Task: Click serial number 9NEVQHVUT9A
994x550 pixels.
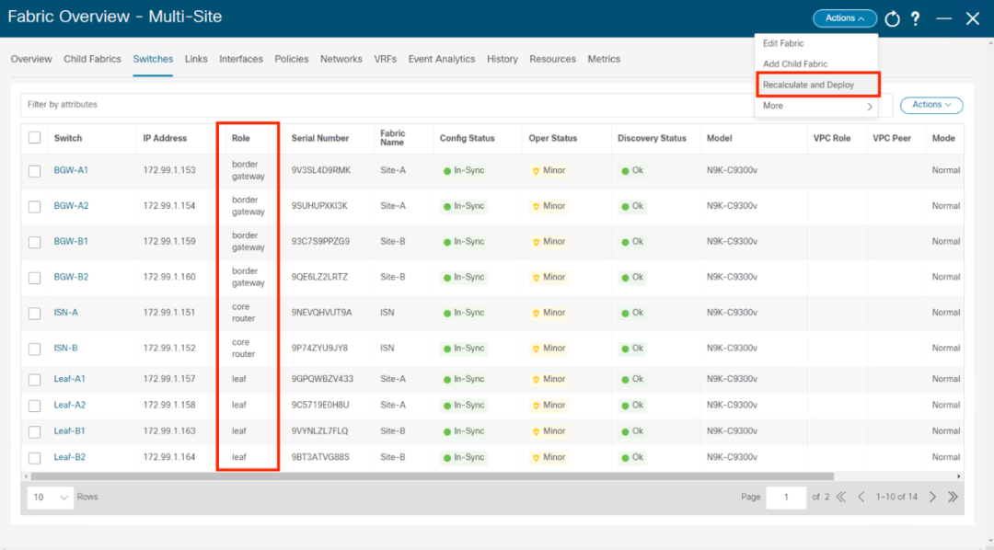Action: pos(321,313)
